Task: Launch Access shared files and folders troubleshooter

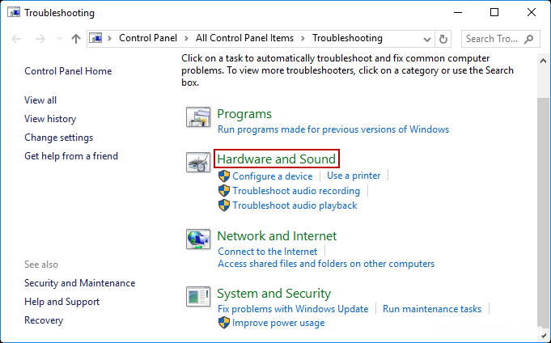Action: click(326, 264)
